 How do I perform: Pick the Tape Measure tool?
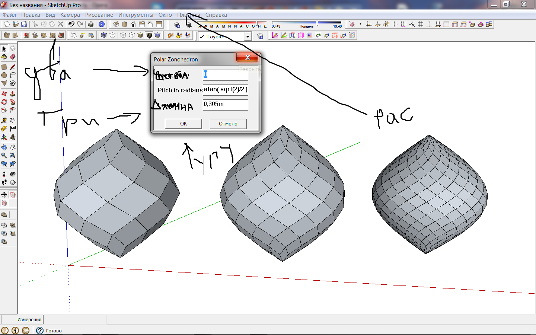pos(4,120)
